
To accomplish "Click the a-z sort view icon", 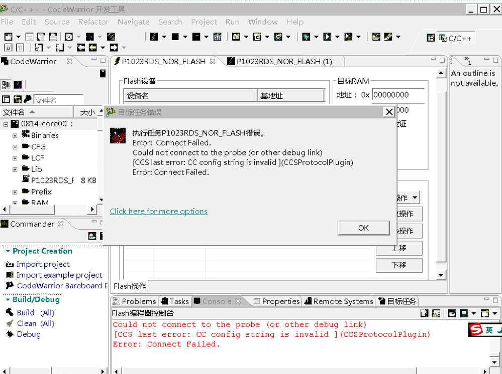I will pos(18,85).
